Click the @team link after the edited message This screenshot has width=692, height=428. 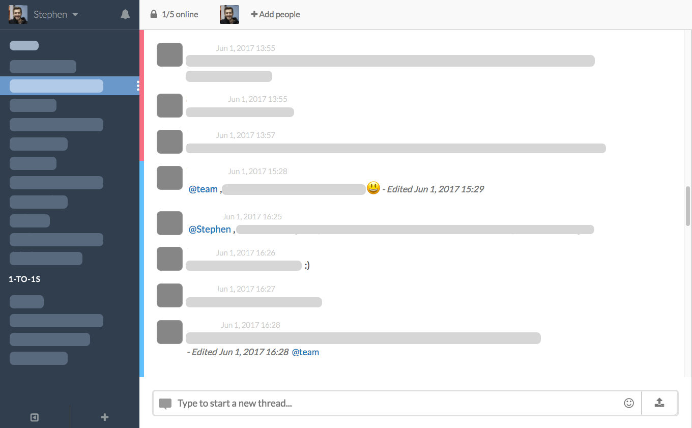pos(306,352)
